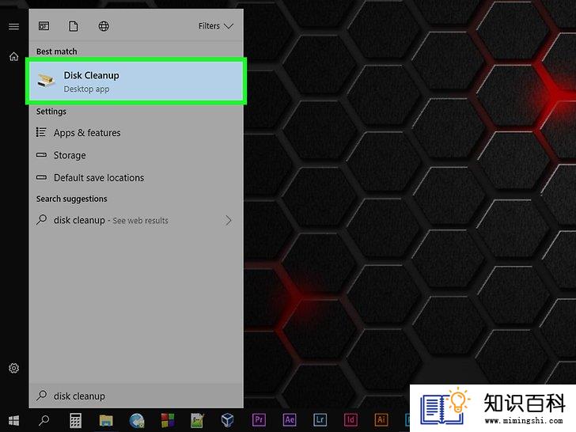Filter search results by Apps icon

(x=44, y=26)
